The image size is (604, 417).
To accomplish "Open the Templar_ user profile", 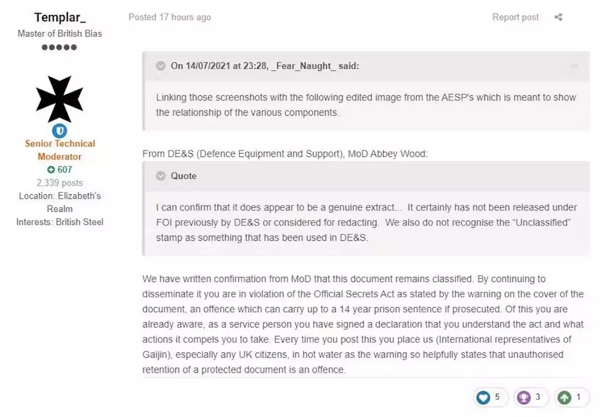I will 60,17.
